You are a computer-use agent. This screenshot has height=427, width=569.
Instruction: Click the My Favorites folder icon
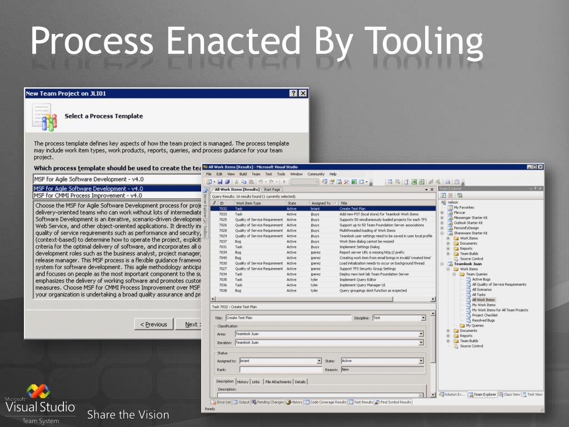point(450,207)
